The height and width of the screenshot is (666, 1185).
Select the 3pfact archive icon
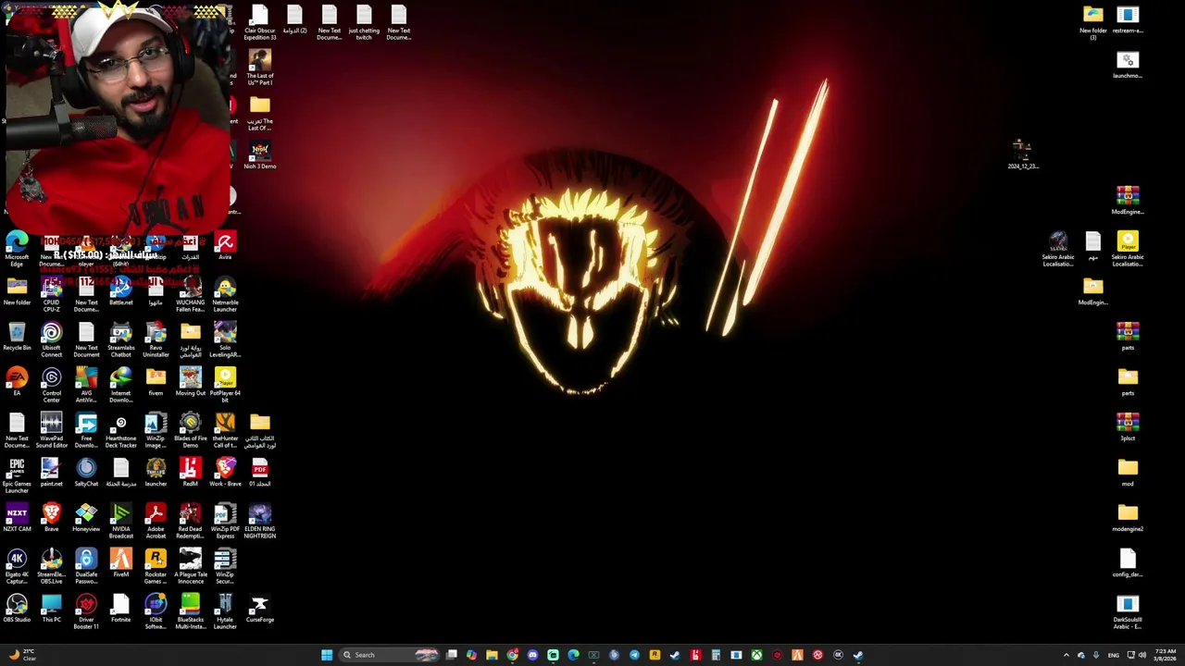[1128, 427]
